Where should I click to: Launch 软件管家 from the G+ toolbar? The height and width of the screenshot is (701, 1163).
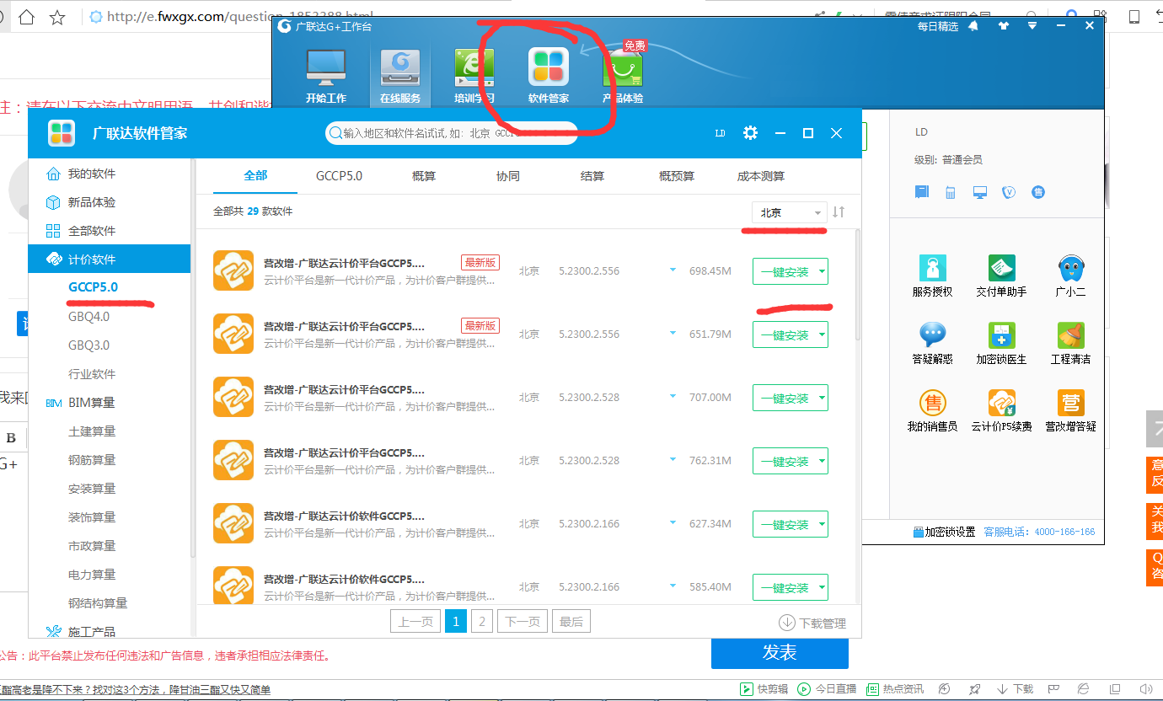(548, 76)
